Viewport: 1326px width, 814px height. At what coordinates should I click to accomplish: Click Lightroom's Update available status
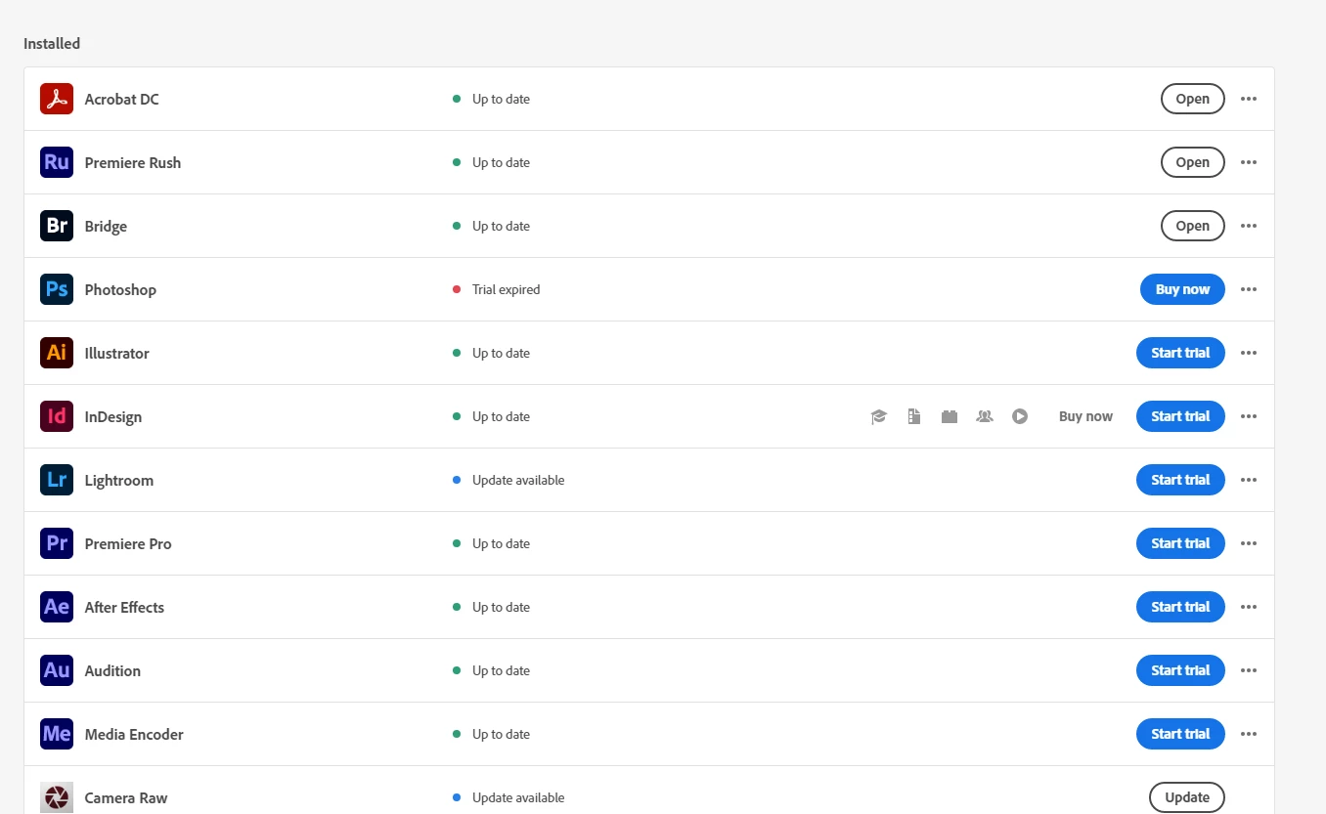pos(518,480)
